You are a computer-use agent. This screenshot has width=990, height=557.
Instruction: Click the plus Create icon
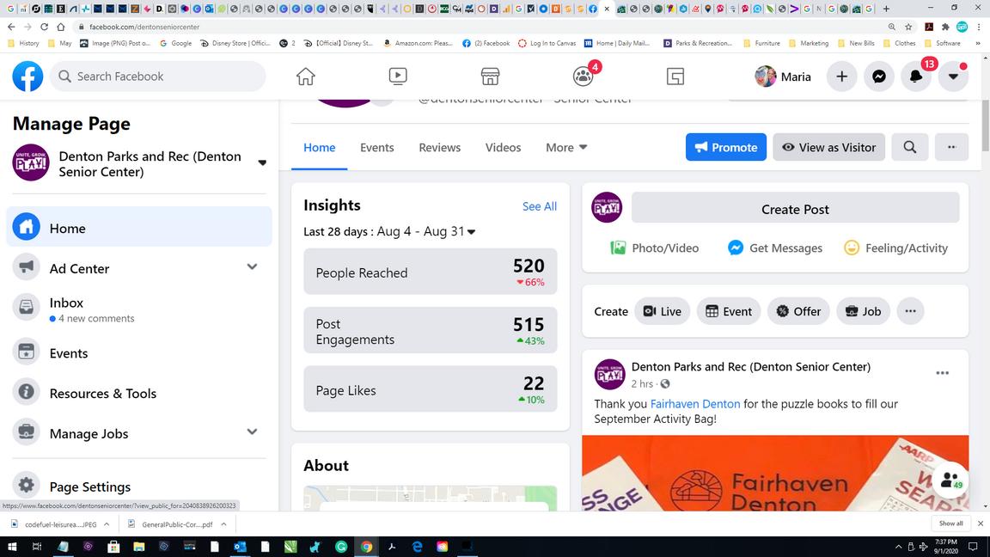(841, 77)
